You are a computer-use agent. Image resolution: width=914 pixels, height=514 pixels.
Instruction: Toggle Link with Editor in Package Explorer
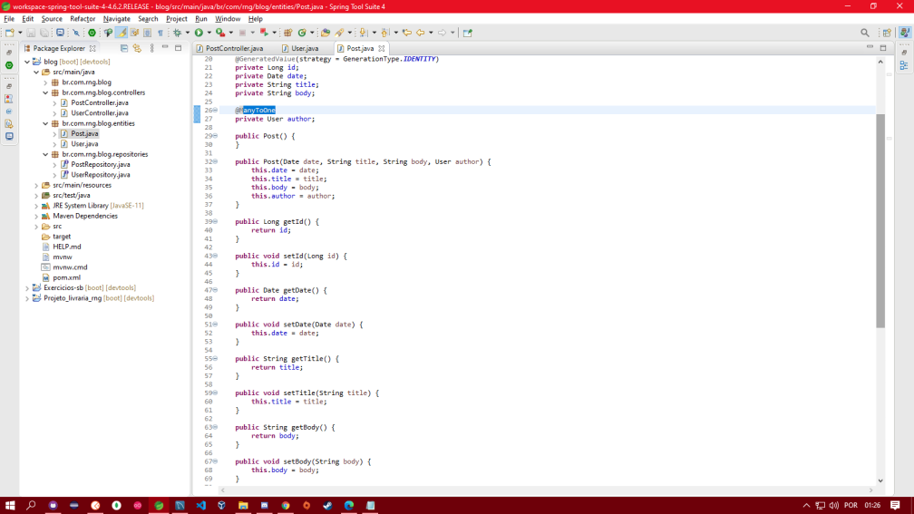pos(137,48)
